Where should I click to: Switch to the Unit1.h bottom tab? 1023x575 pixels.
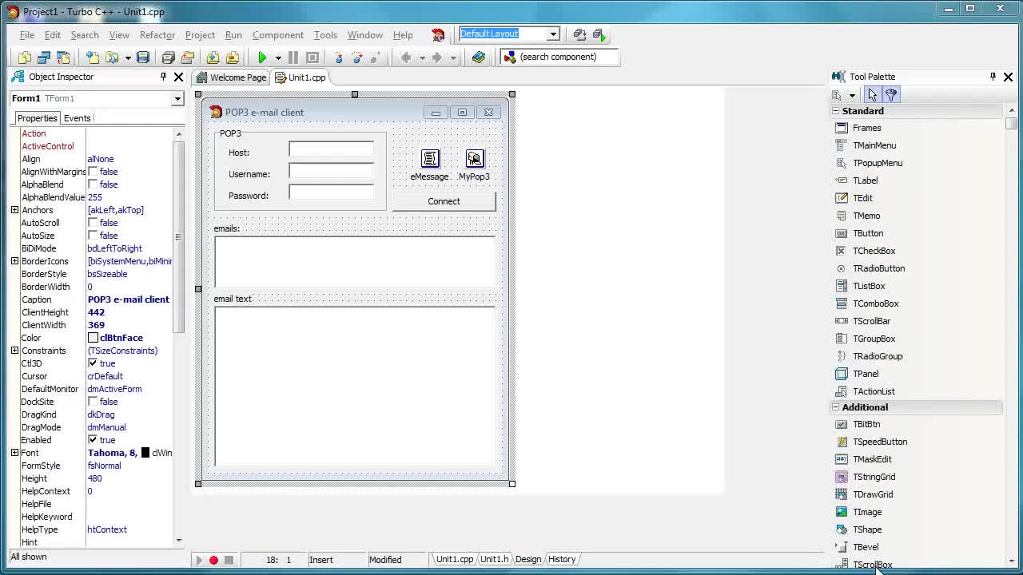point(494,559)
